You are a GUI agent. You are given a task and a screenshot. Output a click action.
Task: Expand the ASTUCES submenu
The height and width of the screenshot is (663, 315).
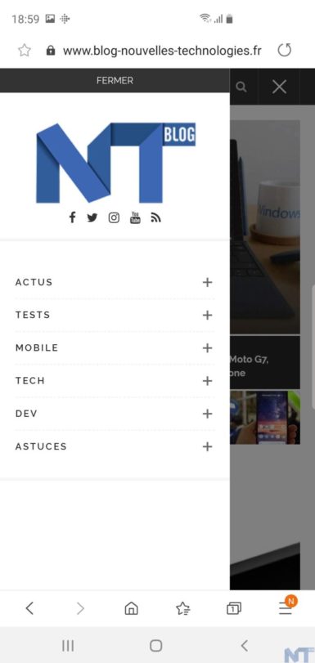207,446
